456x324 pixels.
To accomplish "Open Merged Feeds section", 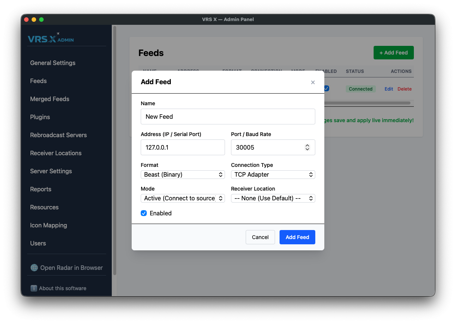I will coord(50,99).
